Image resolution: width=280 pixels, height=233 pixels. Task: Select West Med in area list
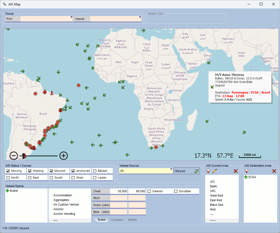click(x=216, y=195)
